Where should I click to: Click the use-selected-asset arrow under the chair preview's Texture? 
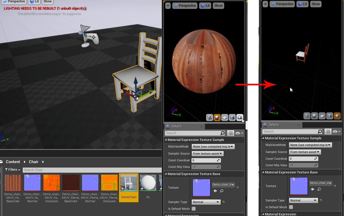[x=313, y=189]
